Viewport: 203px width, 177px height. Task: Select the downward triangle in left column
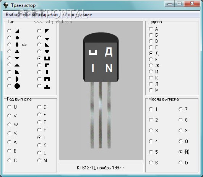pyautogui.click(x=10, y=58)
